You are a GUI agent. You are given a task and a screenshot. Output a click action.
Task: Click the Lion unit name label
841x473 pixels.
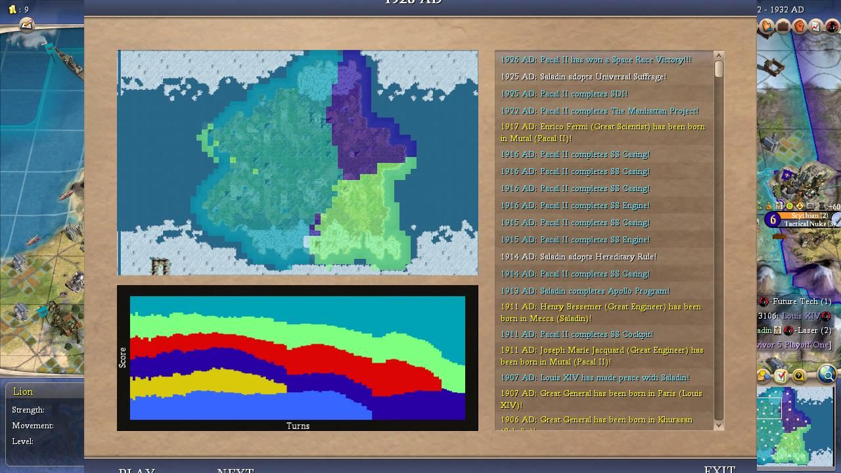coord(23,392)
